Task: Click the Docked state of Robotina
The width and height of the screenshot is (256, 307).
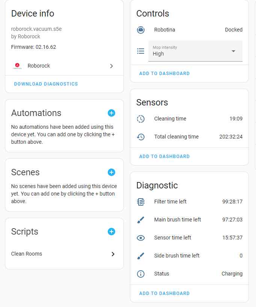Action: (233, 30)
